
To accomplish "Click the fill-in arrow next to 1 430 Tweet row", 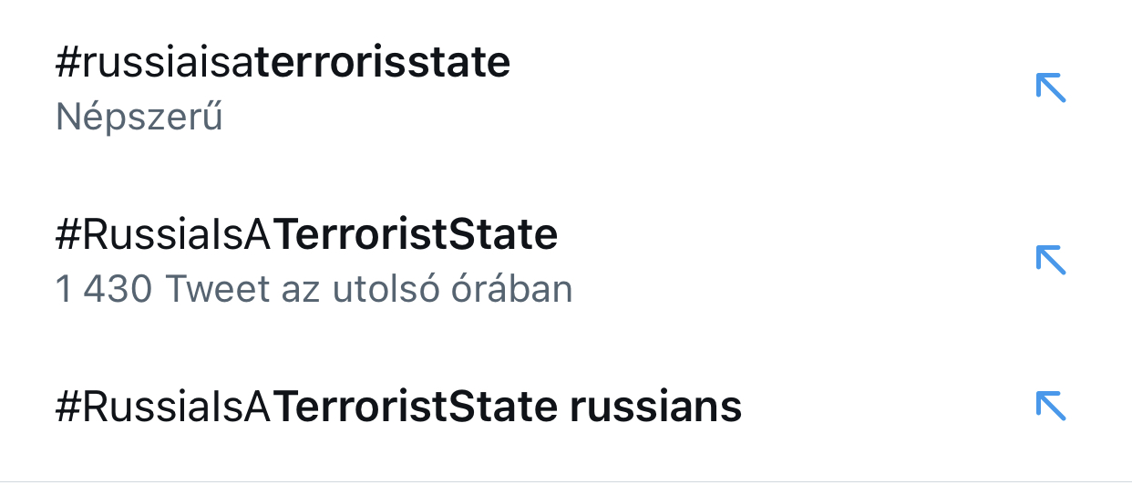I will [1051, 261].
